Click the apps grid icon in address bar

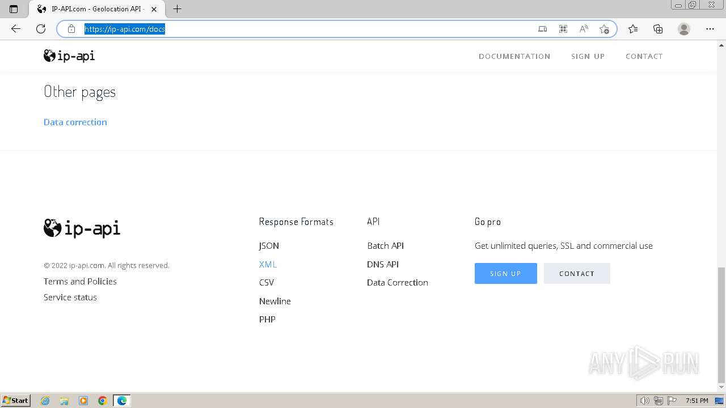pos(563,29)
